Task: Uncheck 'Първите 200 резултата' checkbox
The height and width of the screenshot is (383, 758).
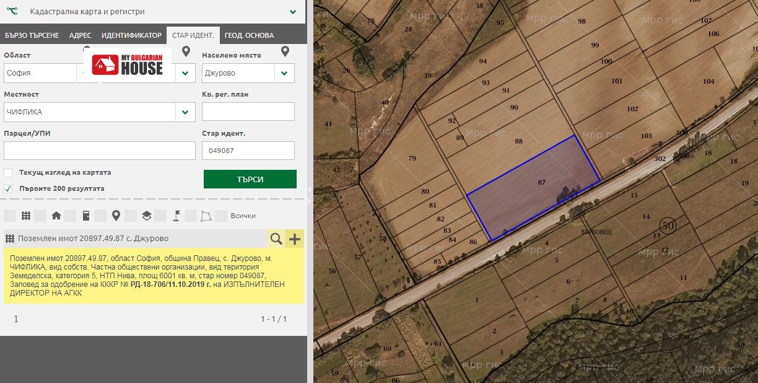Action: (x=8, y=188)
